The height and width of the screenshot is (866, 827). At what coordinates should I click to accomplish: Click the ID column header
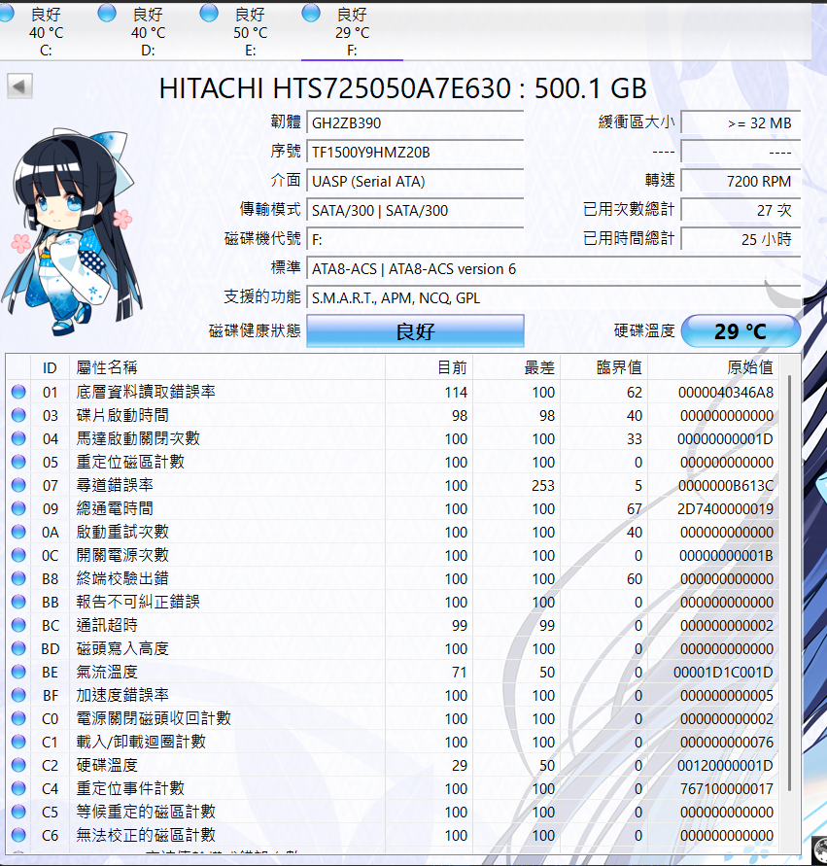tap(50, 367)
